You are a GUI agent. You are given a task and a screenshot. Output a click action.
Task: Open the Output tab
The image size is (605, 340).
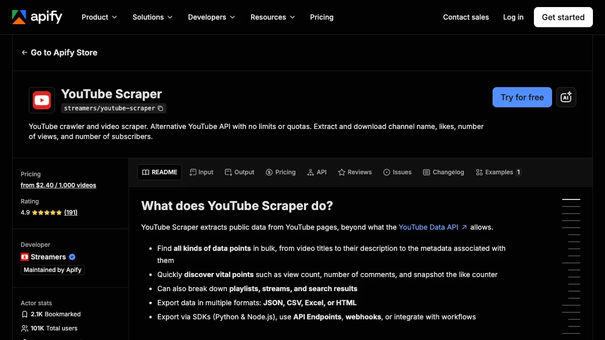coord(239,172)
